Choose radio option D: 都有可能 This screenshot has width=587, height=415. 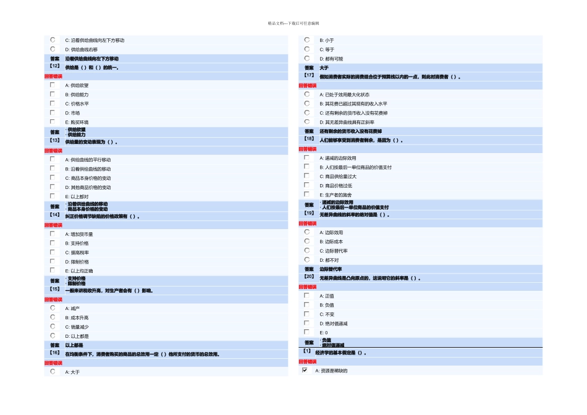pyautogui.click(x=307, y=59)
